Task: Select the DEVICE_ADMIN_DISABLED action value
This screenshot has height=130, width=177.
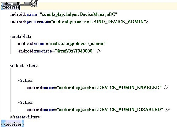Action: [x=110, y=110]
